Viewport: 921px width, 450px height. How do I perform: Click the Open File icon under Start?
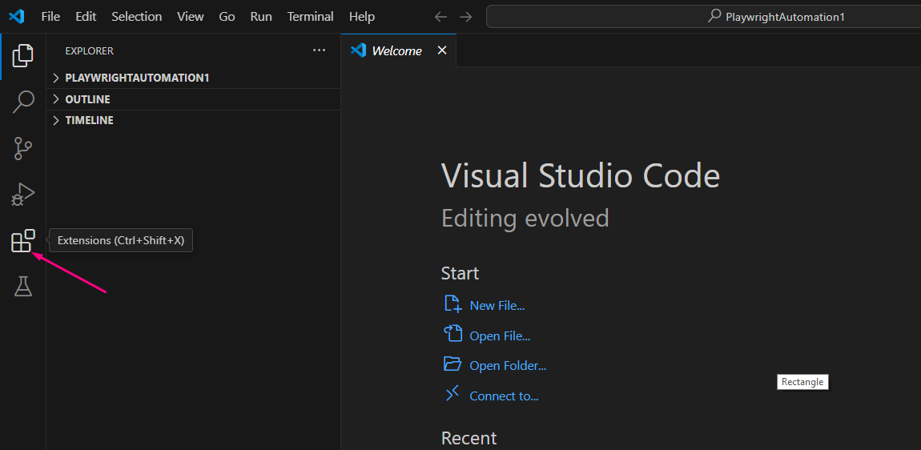(452, 334)
